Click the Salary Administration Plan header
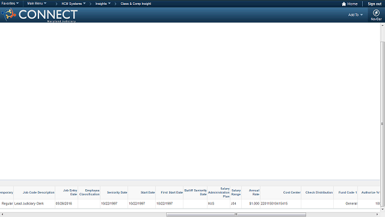 point(219,192)
